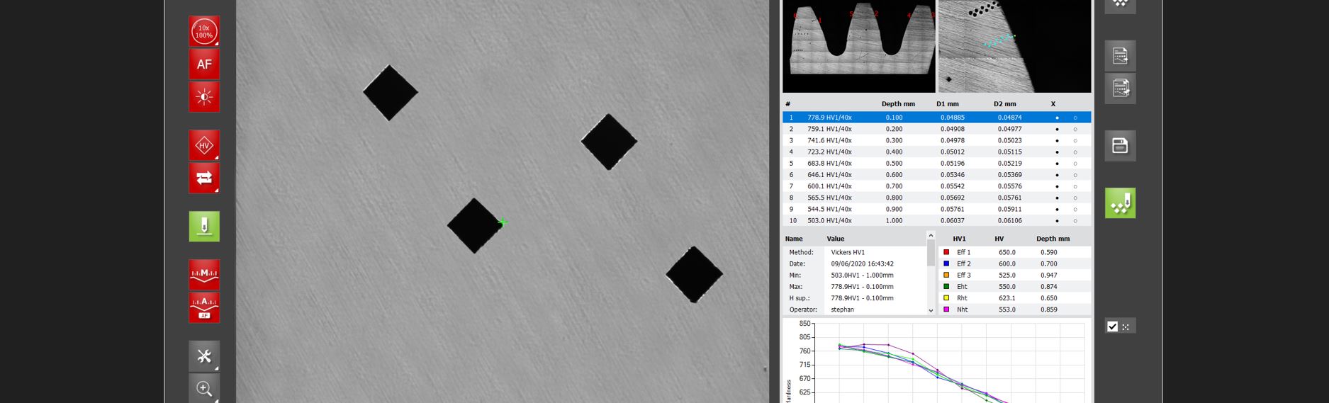
Task: Select the hollow circle in row 5
Action: (1075, 164)
